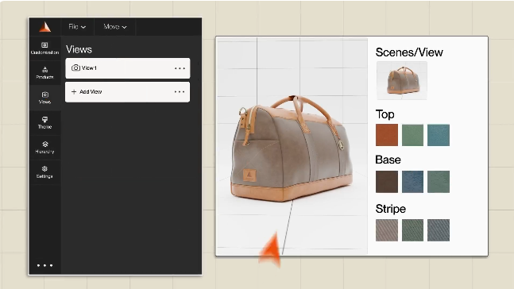Click the three dots at sidebar bottom
Screen dimensions: 514x289
coord(45,265)
